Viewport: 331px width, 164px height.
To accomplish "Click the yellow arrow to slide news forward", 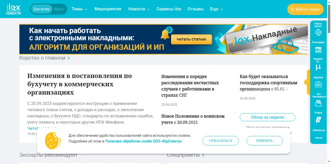I will 307,82.
